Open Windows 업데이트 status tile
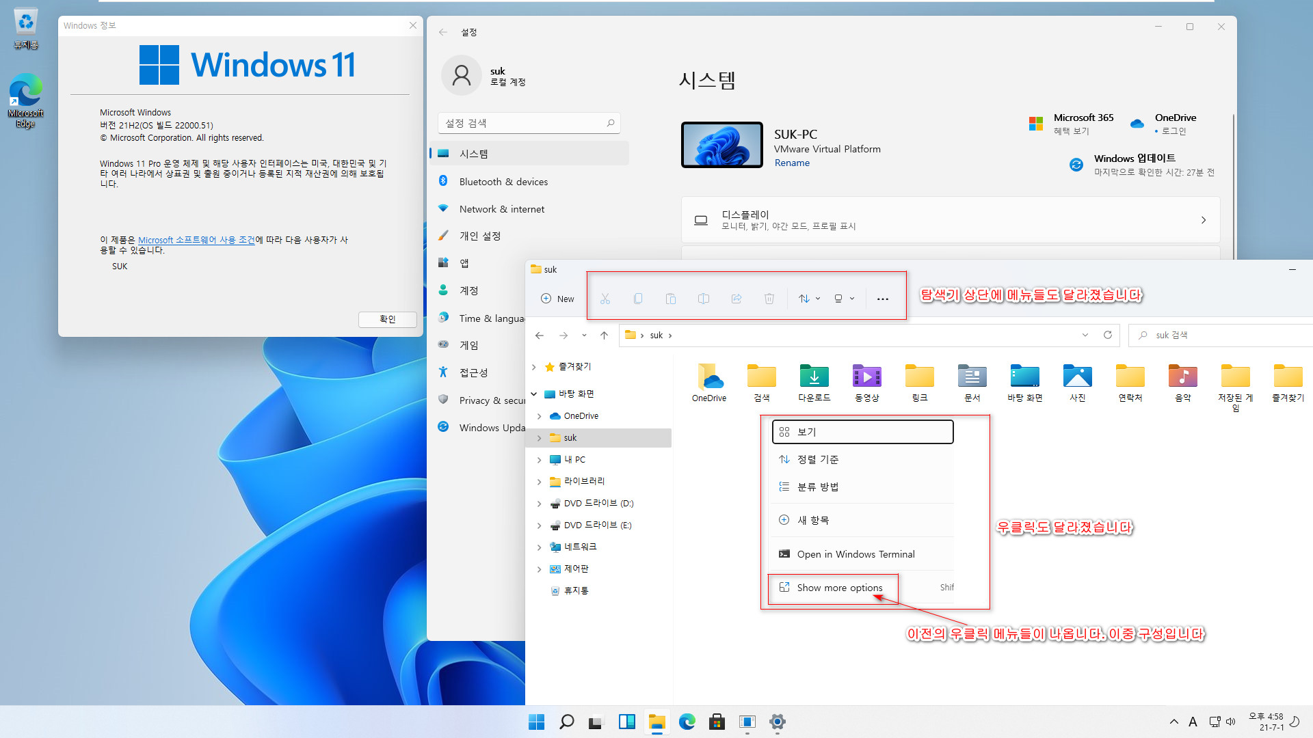Screen dimensions: 1313x738 point(1142,165)
